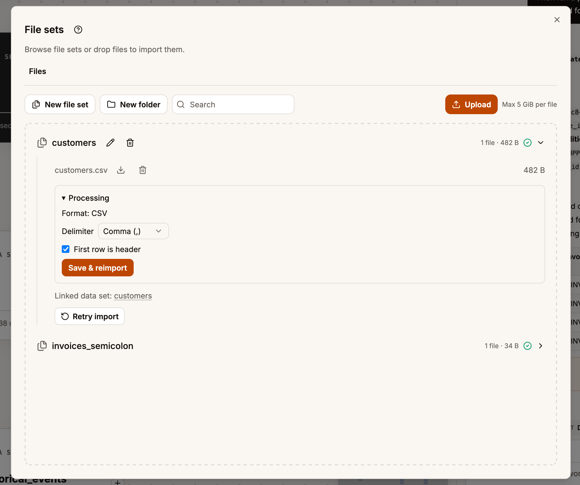Click Save & reimport
The height and width of the screenshot is (485, 580).
coord(98,268)
